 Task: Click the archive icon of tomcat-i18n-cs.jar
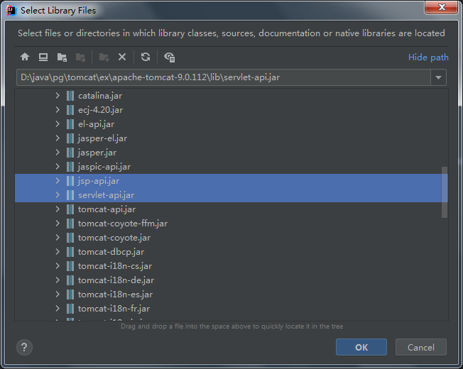[x=70, y=266]
